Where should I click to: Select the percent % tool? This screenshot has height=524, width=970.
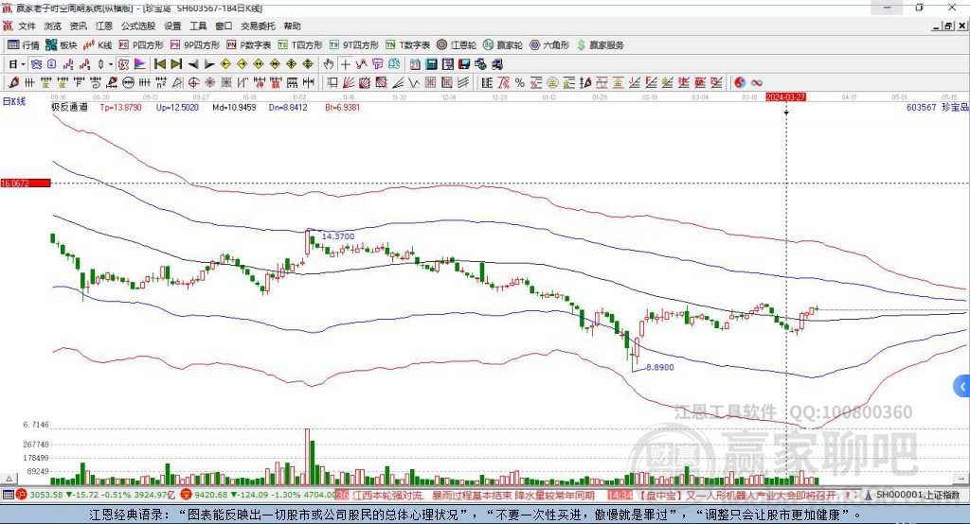[520, 83]
